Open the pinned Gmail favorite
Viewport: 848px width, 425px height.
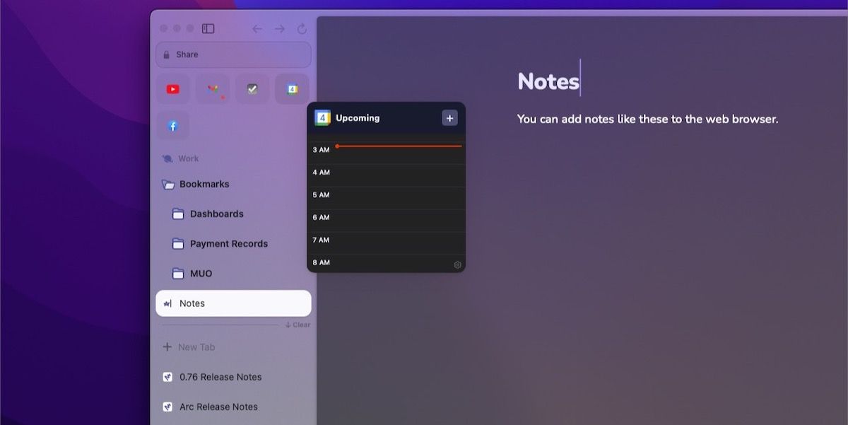coord(213,89)
